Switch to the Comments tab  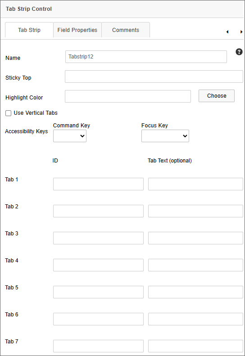point(126,30)
